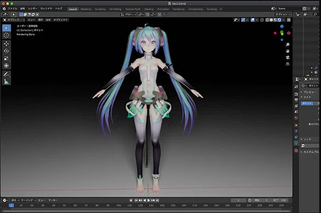The width and height of the screenshot is (321, 213).
Task: Click the Scene name field
Action: (x=290, y=8)
